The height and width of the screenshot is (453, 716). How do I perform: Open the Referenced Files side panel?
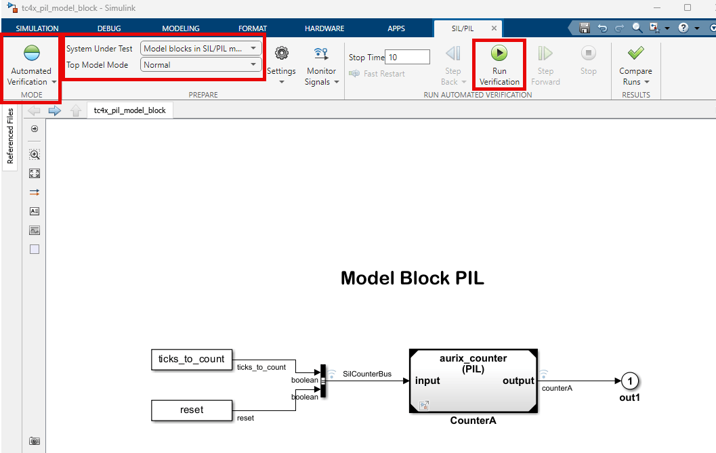[x=10, y=136]
